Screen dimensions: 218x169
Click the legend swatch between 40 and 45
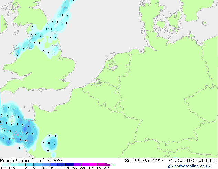pos(93,165)
